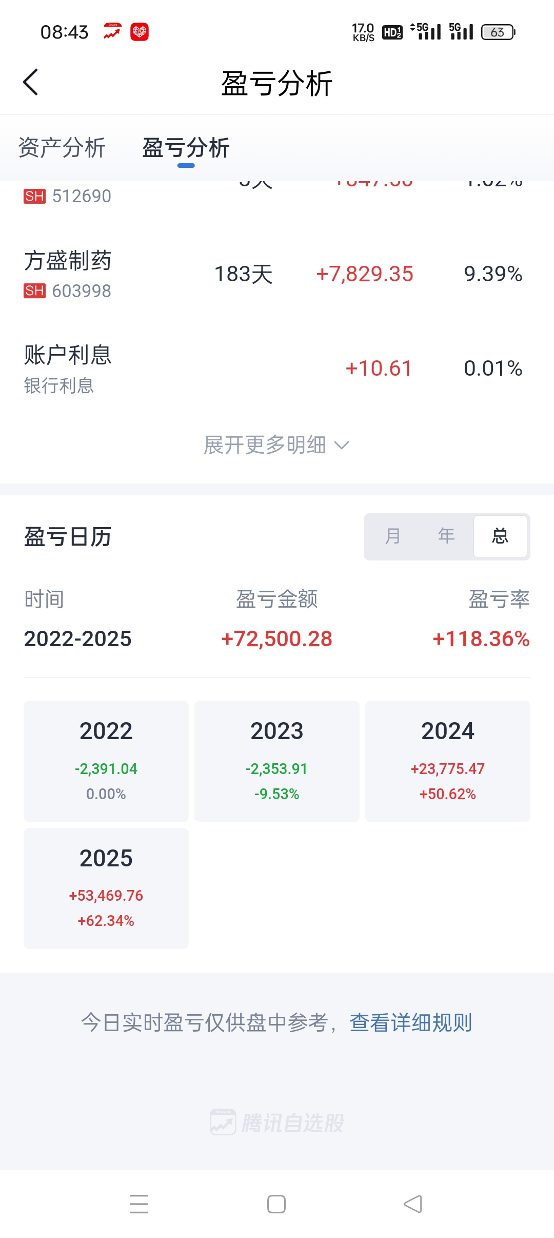This screenshot has width=554, height=1238.
Task: Select 总 (total) calendar view
Action: point(500,536)
